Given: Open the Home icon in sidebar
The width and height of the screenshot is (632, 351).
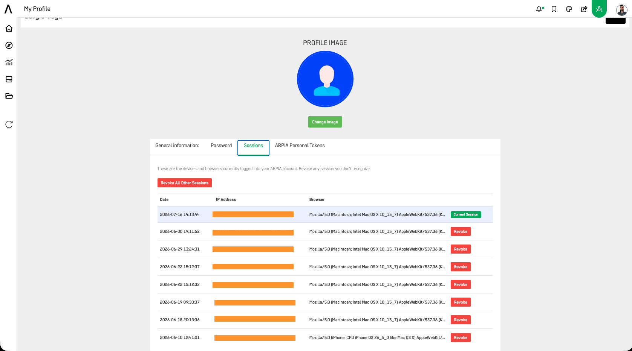Looking at the screenshot, I should click(9, 29).
